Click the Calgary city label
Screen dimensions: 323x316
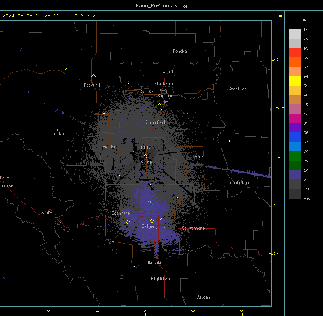tap(150, 226)
